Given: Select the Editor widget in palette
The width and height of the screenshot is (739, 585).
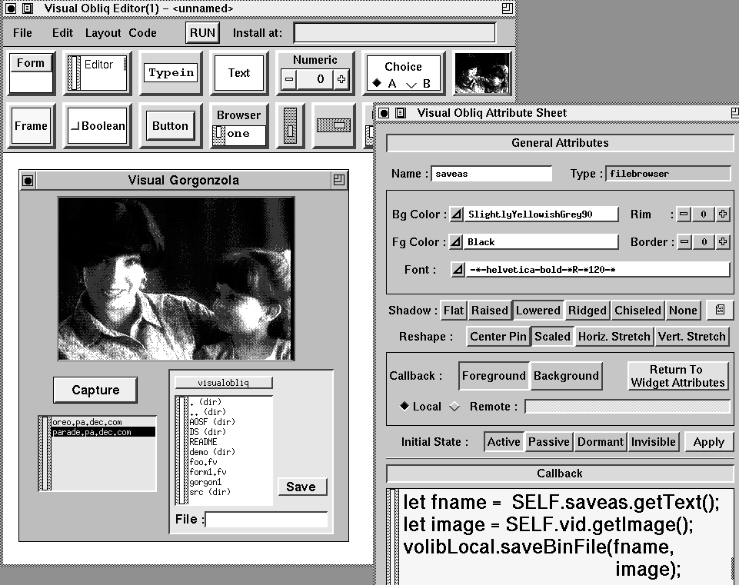Looking at the screenshot, I should (x=95, y=74).
